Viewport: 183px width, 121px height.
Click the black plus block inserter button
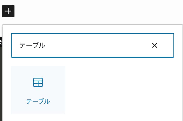[x=8, y=11]
